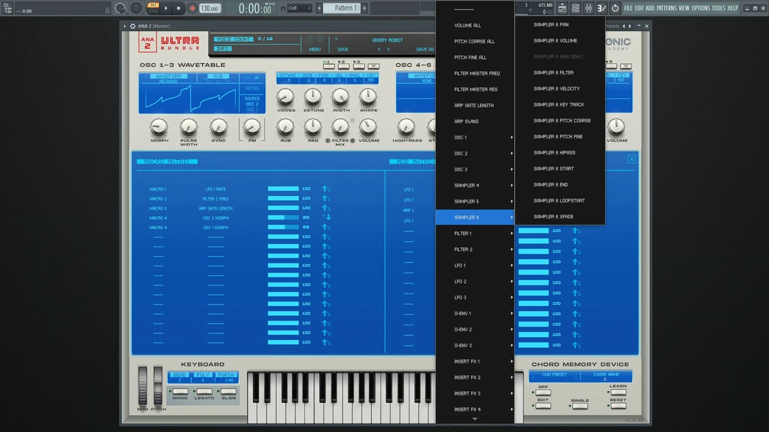Click the chord memory EDIT button
Screen dimensions: 769x432
tap(543, 406)
